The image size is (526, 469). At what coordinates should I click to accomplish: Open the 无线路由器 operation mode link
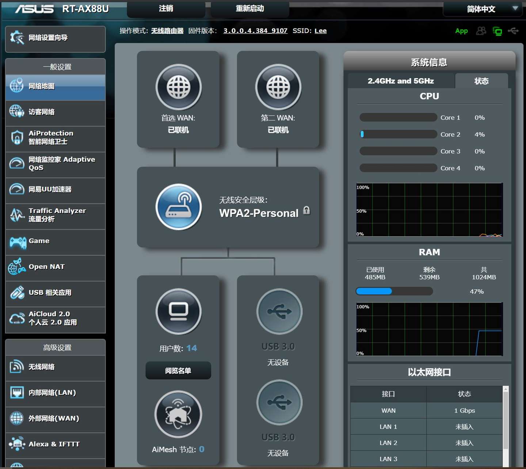coord(167,31)
